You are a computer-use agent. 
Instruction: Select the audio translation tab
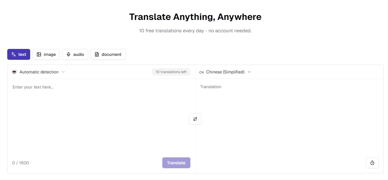click(x=75, y=54)
